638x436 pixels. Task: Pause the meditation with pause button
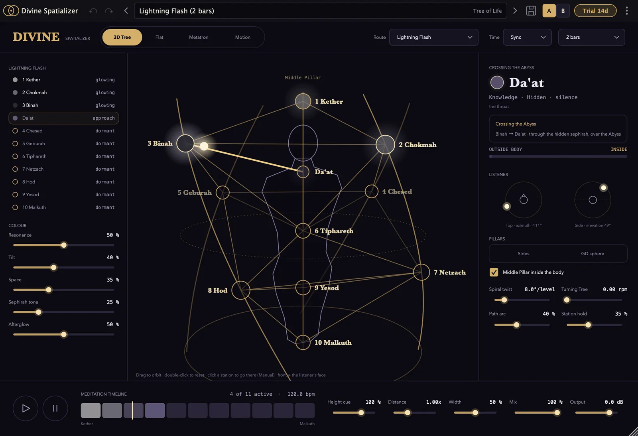coord(55,408)
